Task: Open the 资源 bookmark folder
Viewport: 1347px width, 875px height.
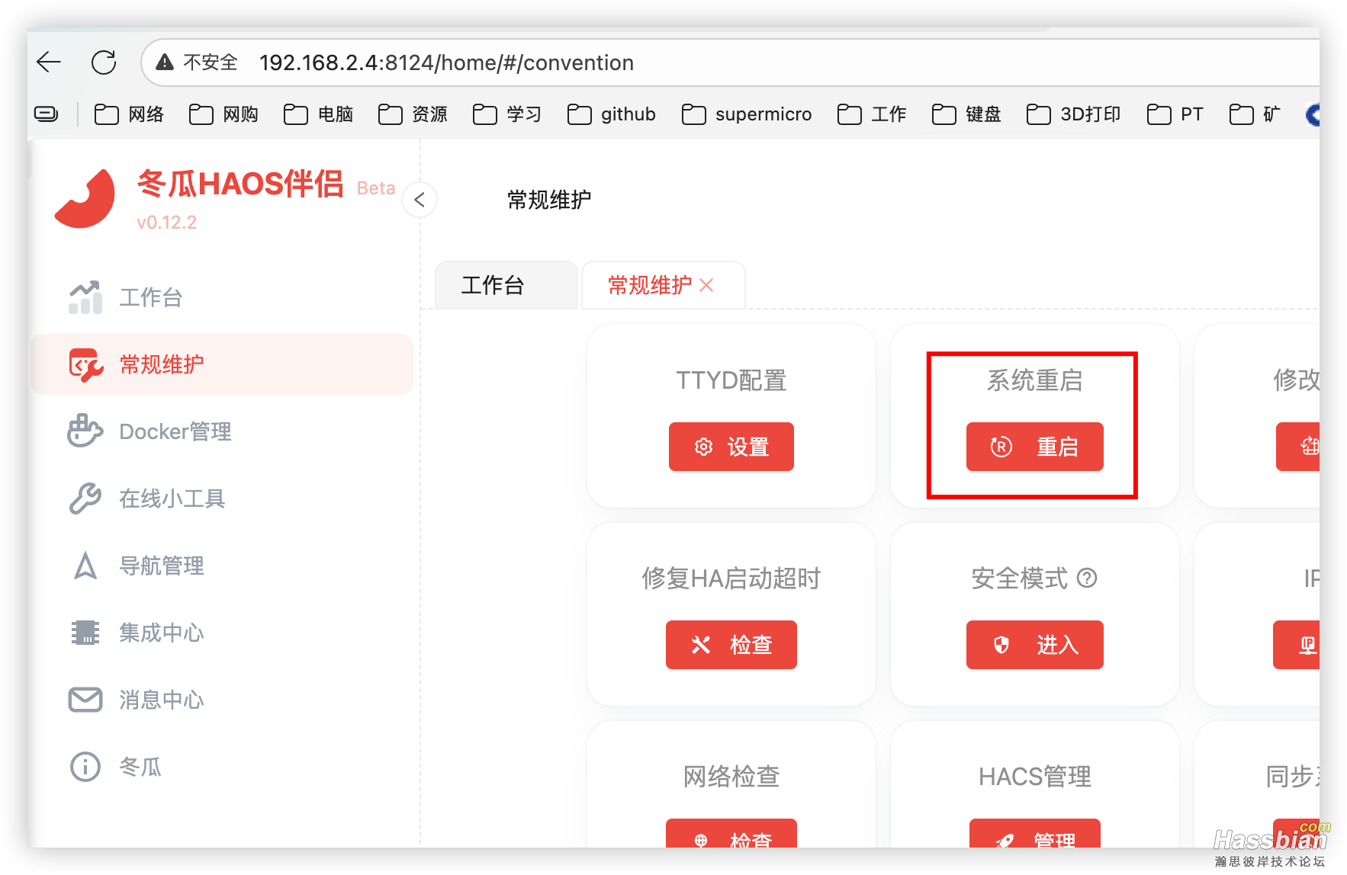Action: point(413,114)
